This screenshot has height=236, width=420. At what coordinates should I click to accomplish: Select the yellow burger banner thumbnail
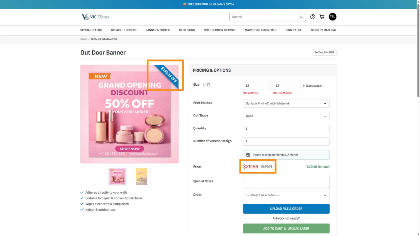pos(141,177)
